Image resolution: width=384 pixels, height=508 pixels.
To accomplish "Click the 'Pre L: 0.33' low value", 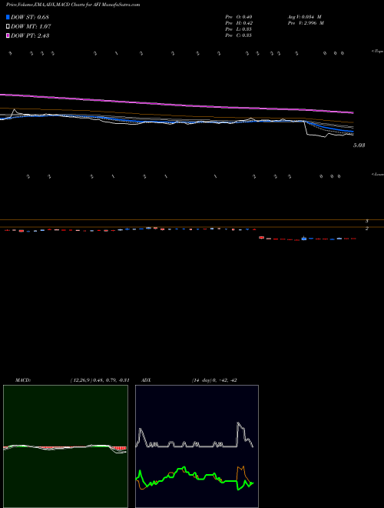I will pos(238,29).
